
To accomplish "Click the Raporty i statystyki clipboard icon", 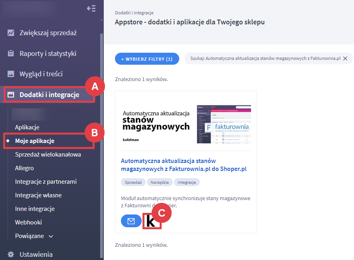I will [11, 54].
